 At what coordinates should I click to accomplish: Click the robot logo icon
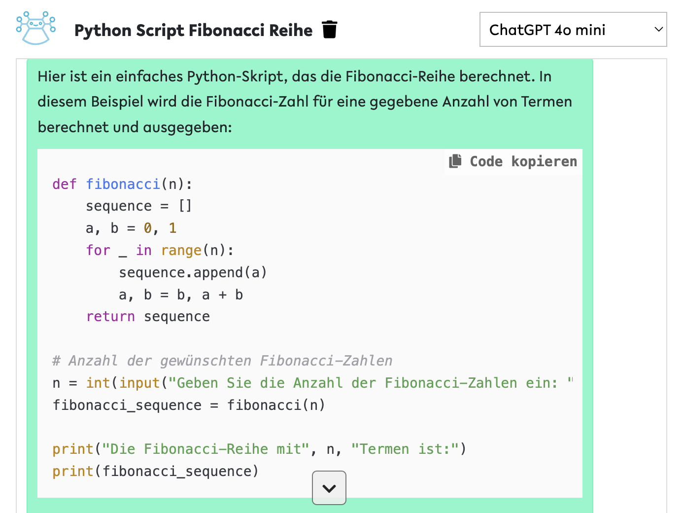[x=35, y=29]
